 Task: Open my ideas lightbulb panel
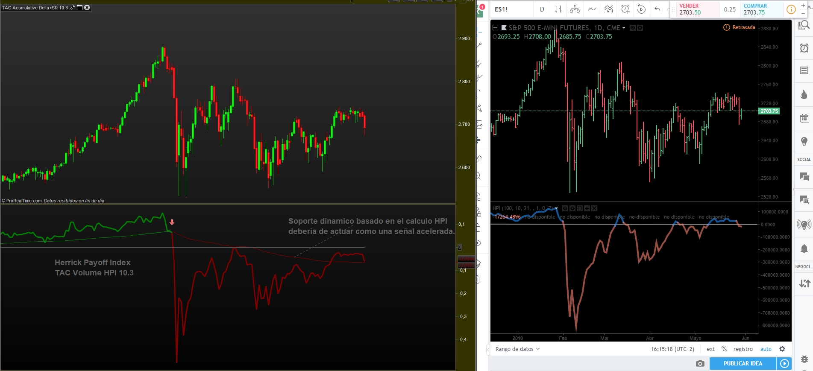(804, 141)
